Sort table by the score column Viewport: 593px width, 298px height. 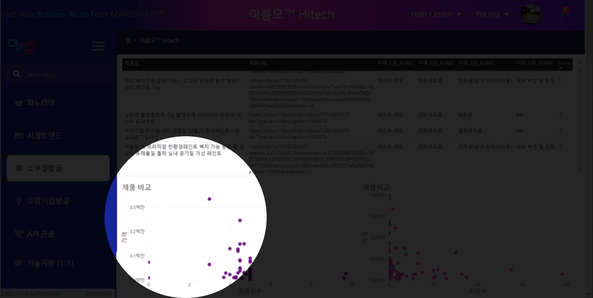[x=564, y=63]
